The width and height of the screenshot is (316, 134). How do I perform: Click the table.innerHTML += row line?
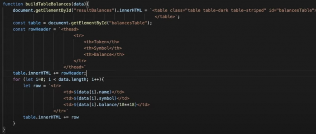click(51, 117)
